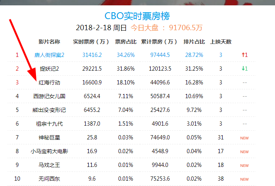Click cumulative box office 97444.5
The width and height of the screenshot is (275, 186).
(x=160, y=55)
